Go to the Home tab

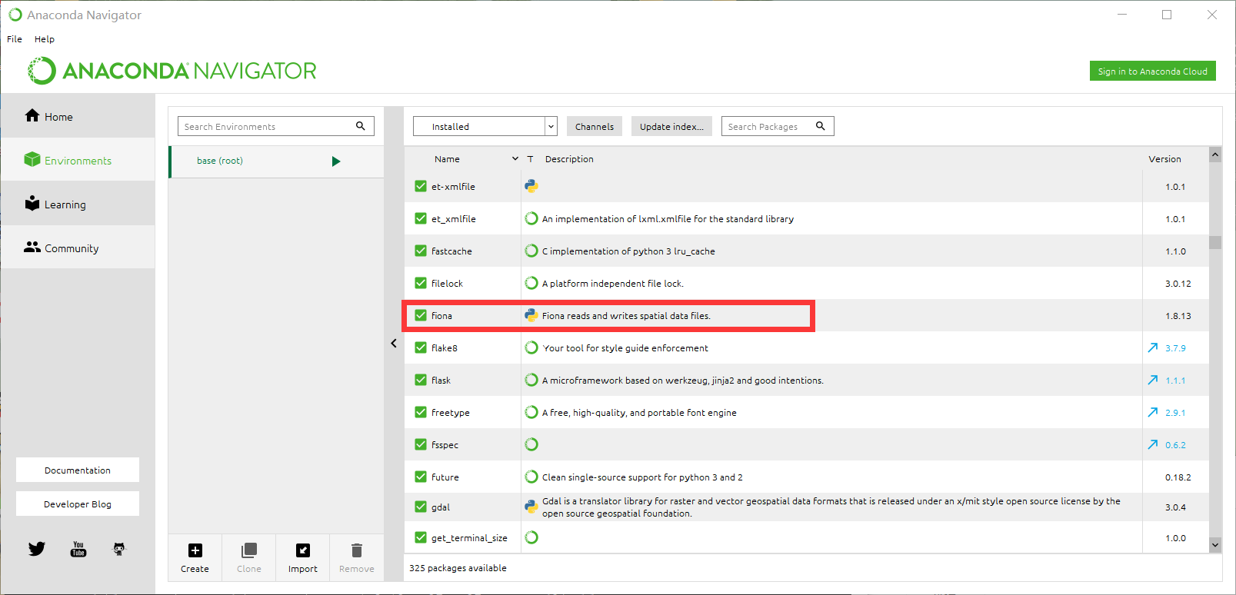coord(78,116)
